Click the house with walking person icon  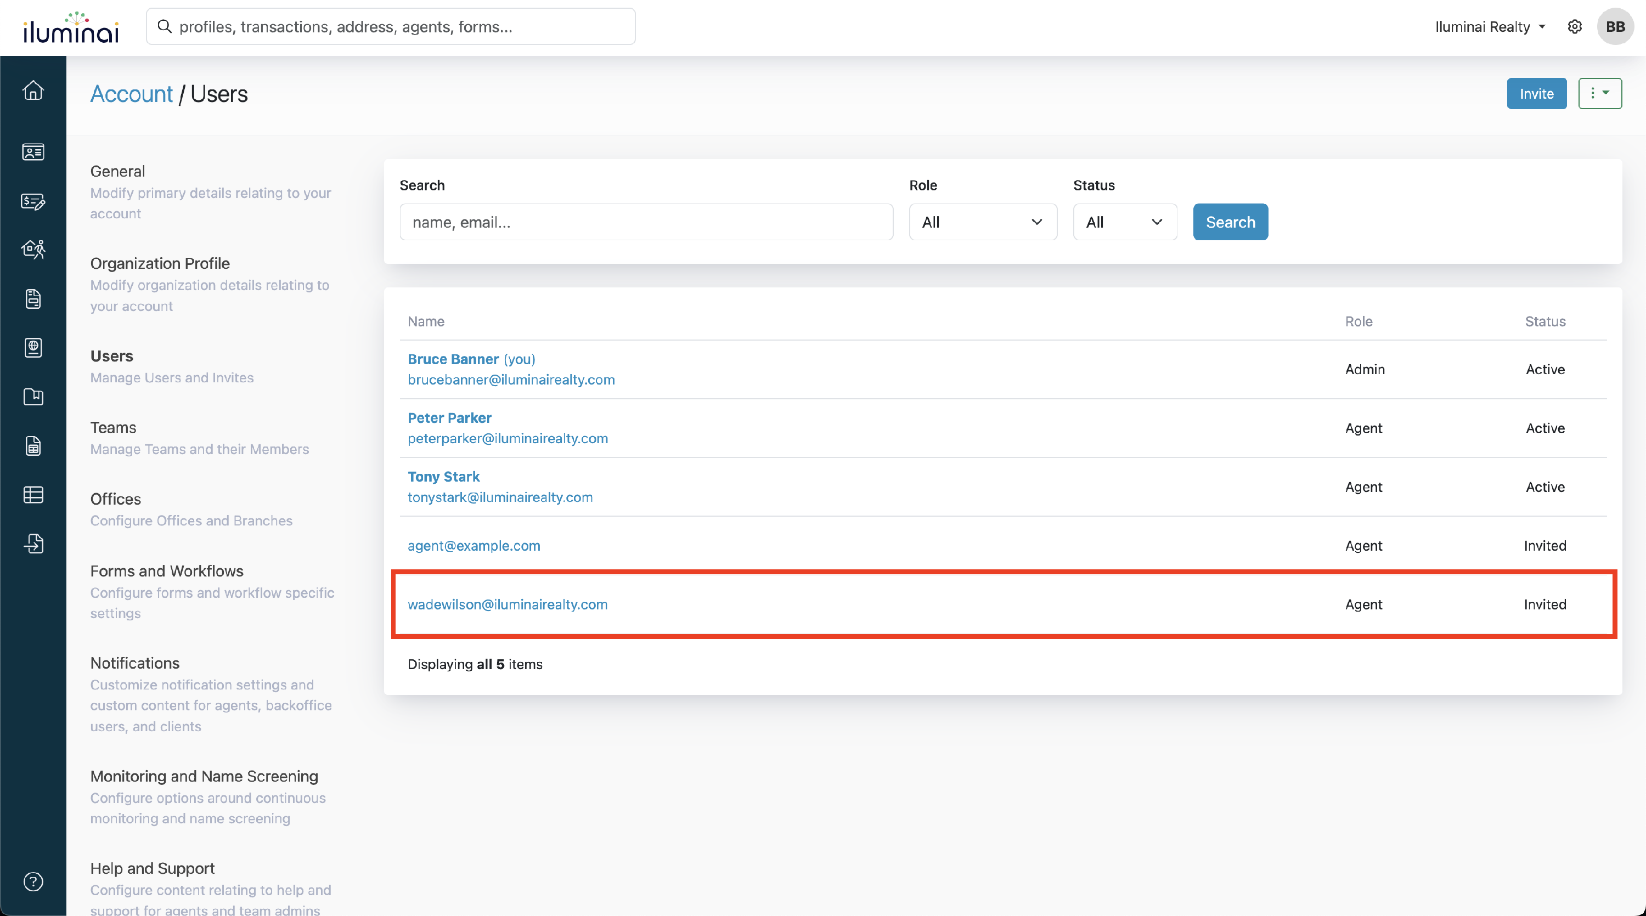(33, 249)
